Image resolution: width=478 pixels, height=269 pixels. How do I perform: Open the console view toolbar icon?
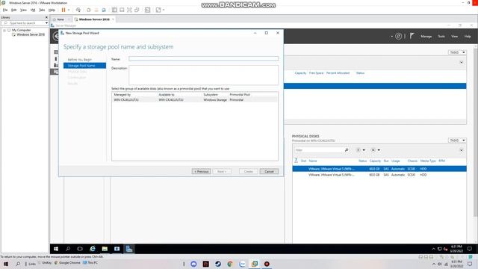click(x=148, y=10)
